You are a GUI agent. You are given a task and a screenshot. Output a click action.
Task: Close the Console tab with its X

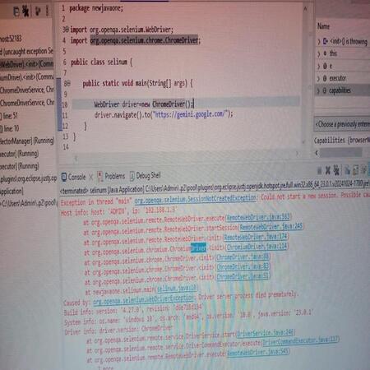coord(90,177)
